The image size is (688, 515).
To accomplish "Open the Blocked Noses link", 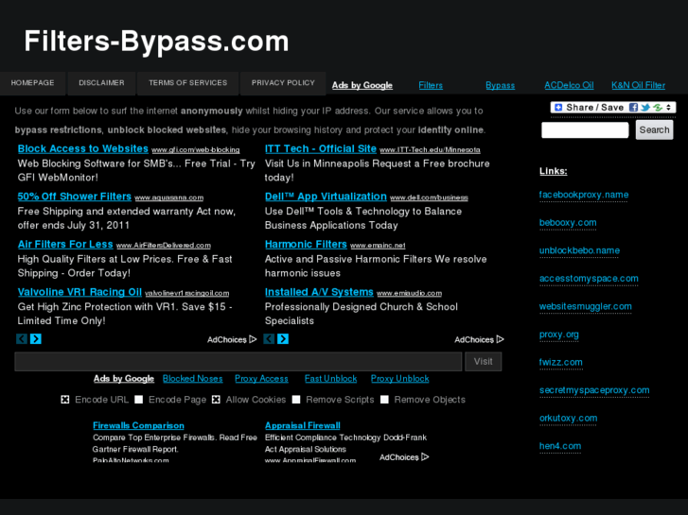I will (193, 379).
